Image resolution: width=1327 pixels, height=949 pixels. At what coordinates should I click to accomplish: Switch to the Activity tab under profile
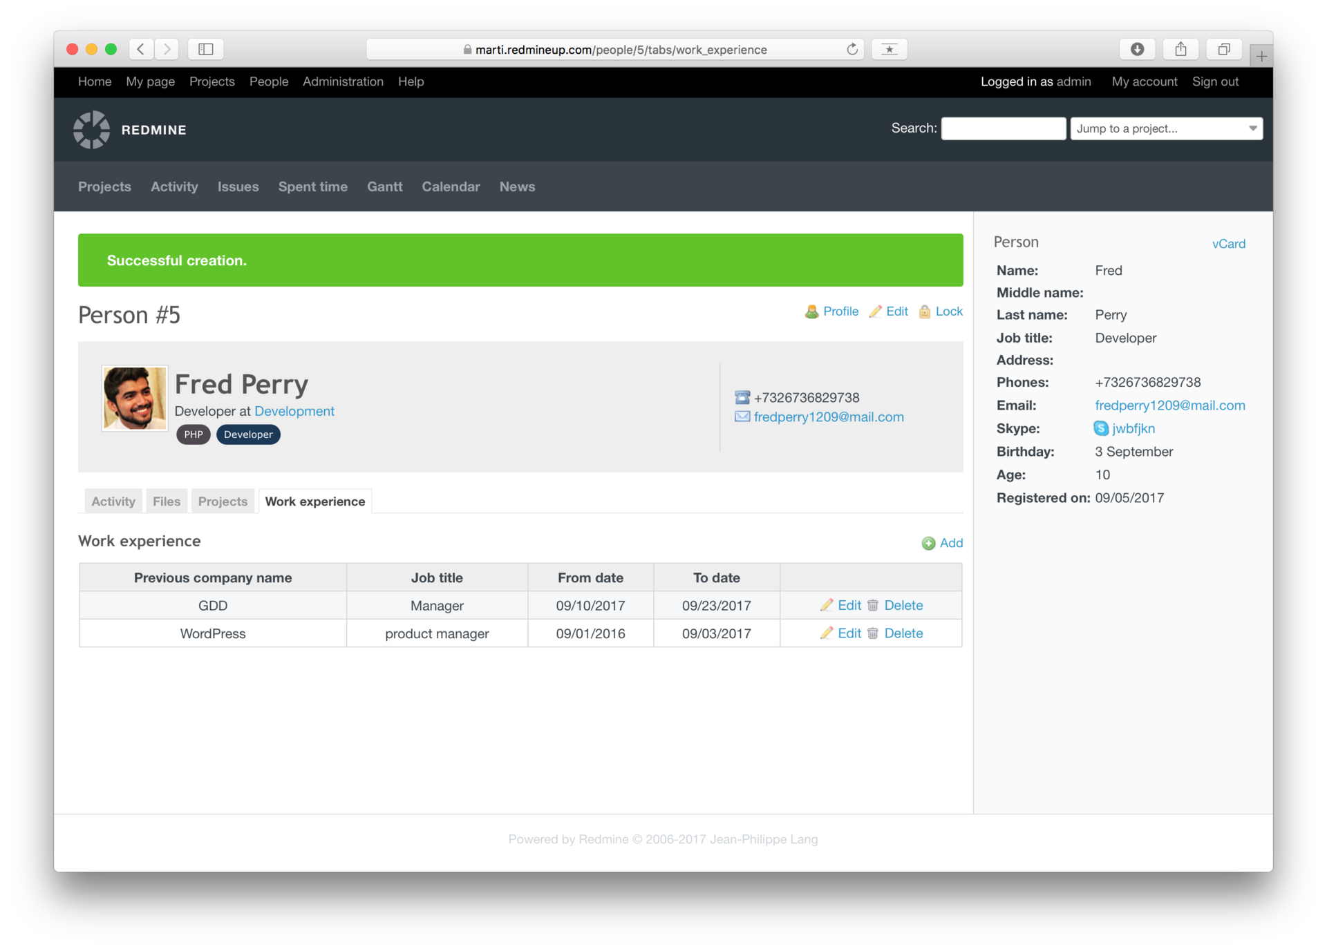[x=113, y=501]
